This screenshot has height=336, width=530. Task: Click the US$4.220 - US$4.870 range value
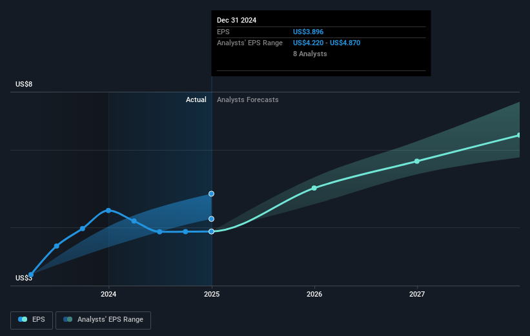coord(327,43)
